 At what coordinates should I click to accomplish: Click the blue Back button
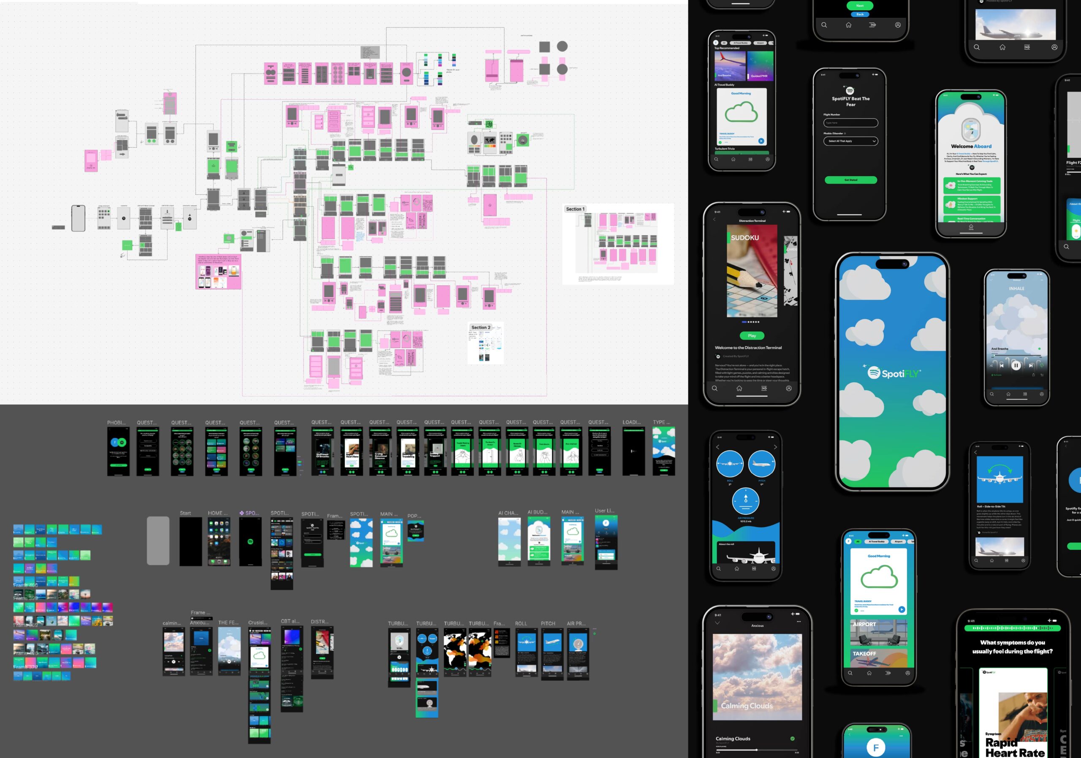(x=860, y=14)
